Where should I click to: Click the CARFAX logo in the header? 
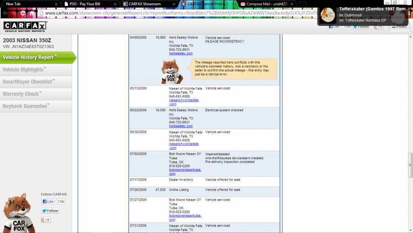pyautogui.click(x=25, y=27)
